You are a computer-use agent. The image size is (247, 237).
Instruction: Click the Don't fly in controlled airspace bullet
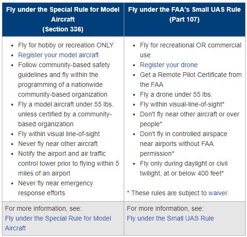click(x=184, y=144)
